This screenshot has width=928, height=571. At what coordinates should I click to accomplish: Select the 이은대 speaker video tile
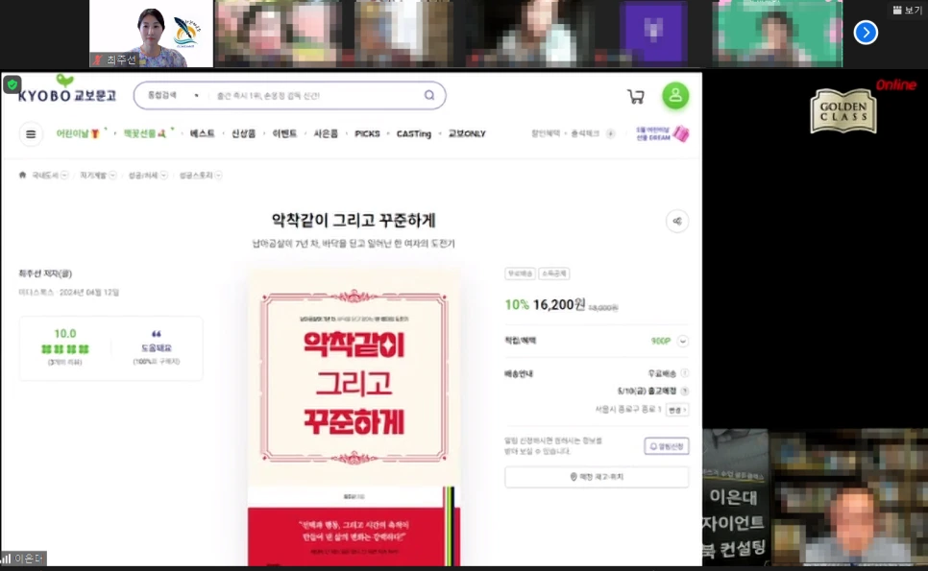pos(815,496)
